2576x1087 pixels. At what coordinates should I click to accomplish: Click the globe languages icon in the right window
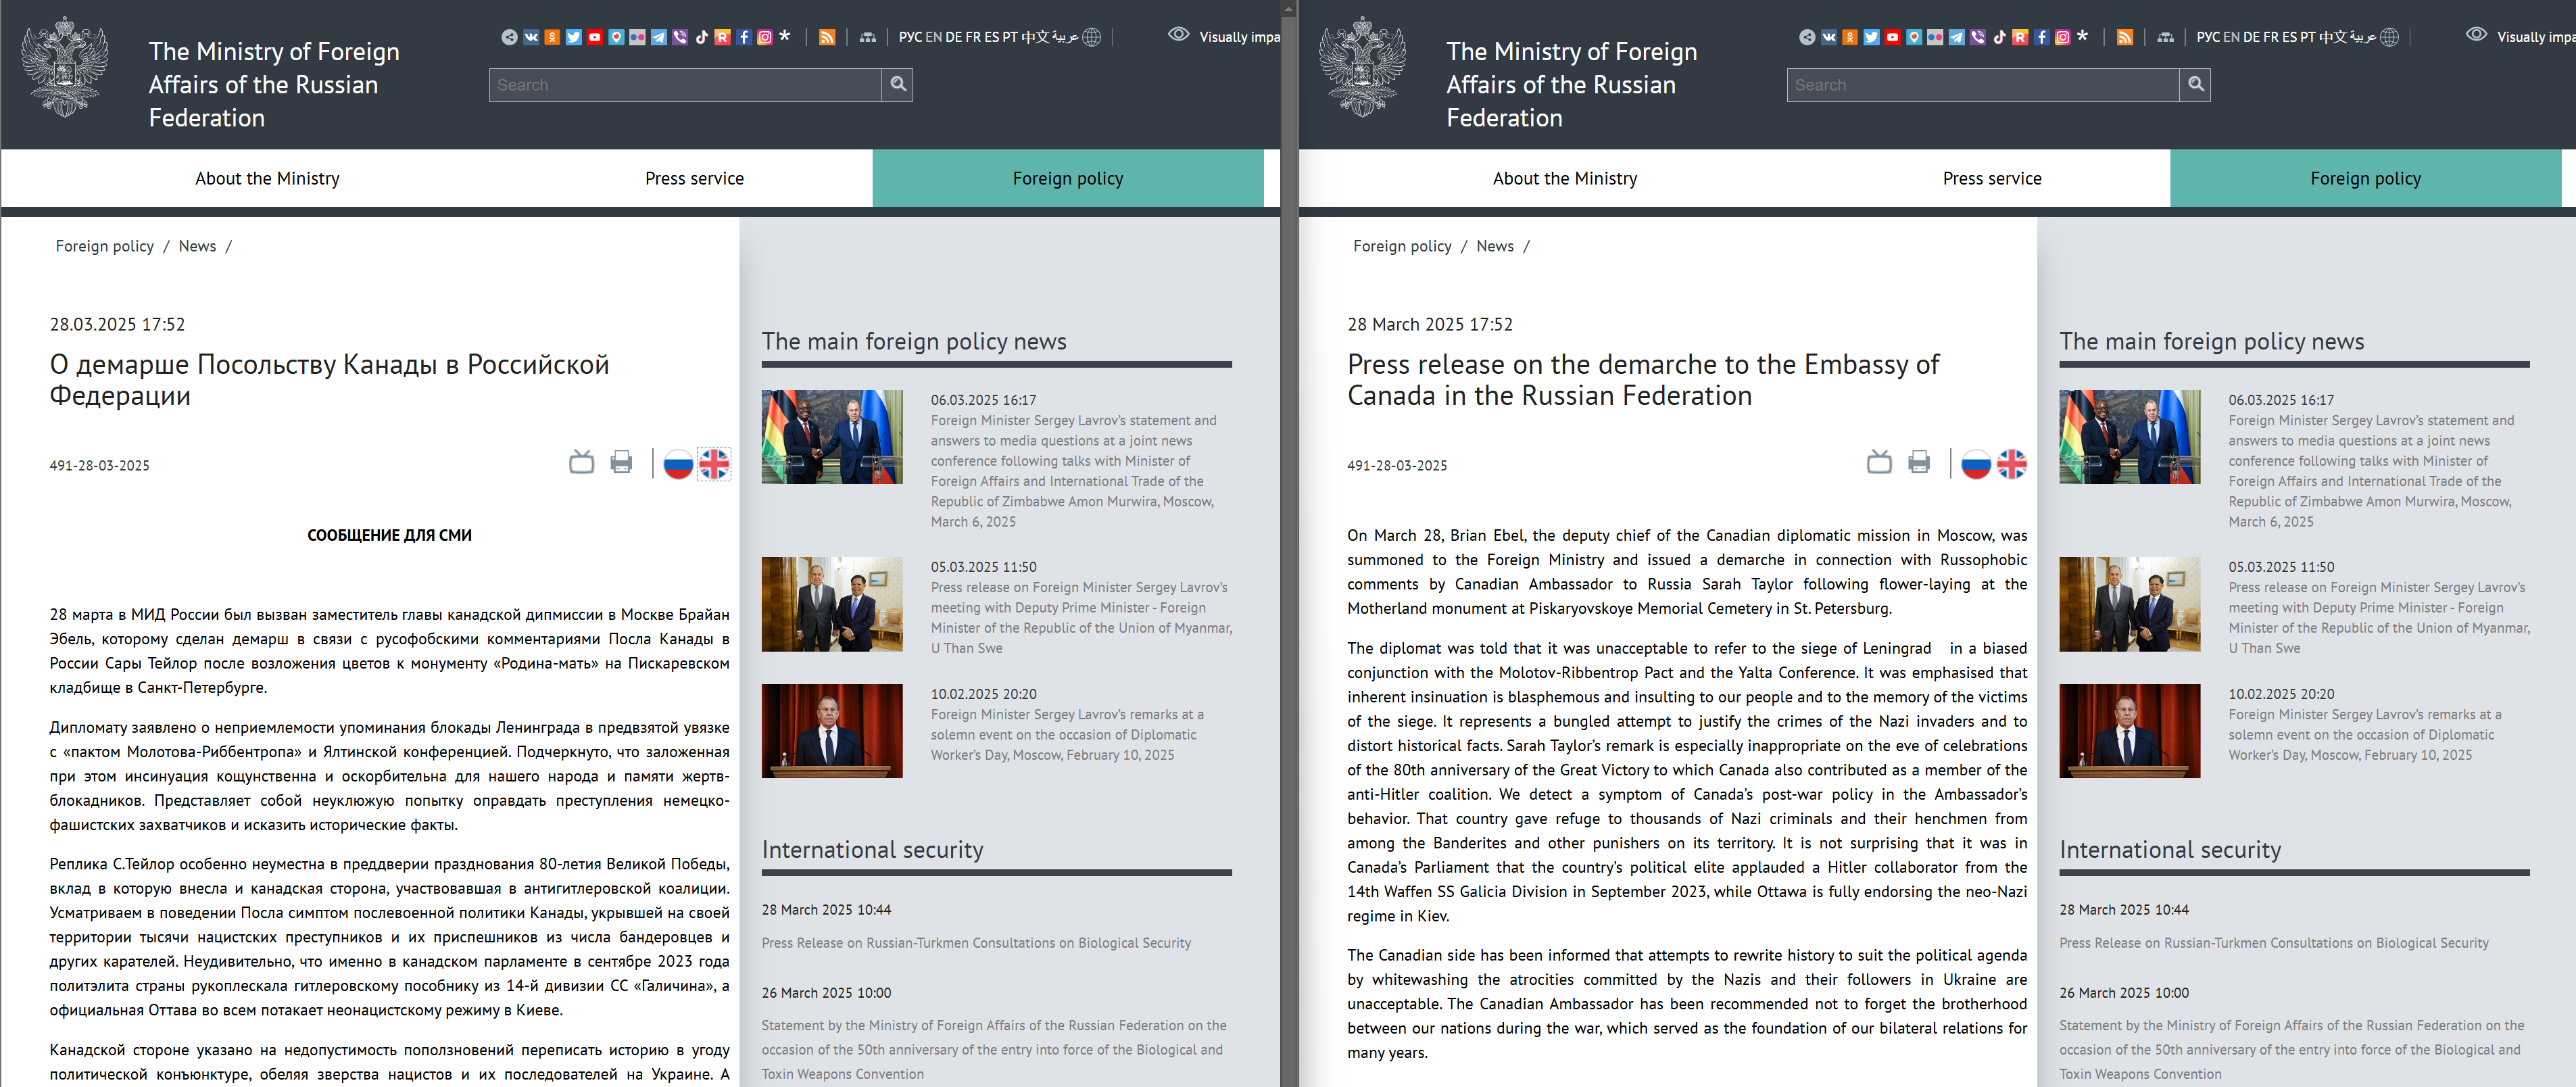2390,37
